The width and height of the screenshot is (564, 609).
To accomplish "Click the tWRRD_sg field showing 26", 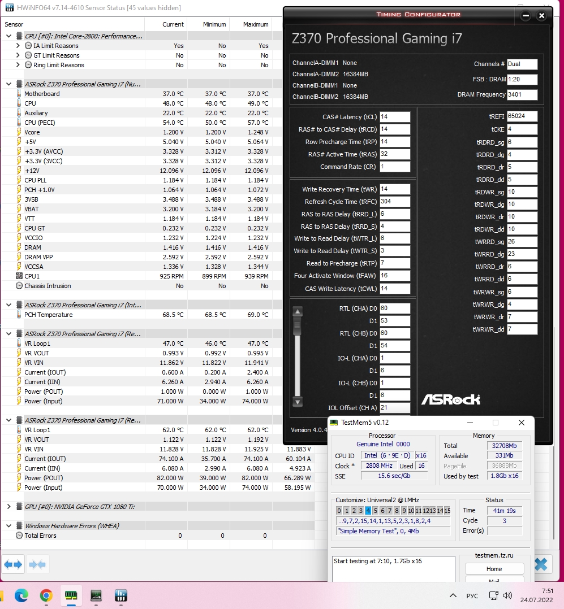I will 522,242.
